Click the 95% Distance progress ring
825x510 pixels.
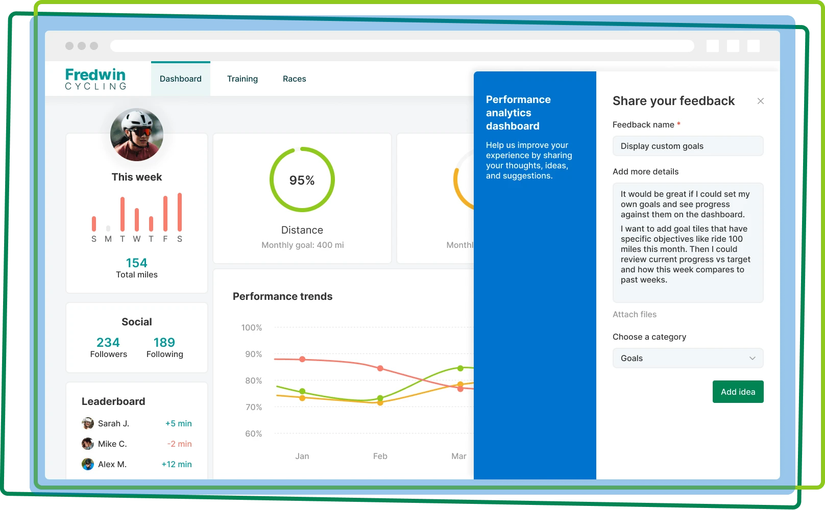(x=302, y=180)
